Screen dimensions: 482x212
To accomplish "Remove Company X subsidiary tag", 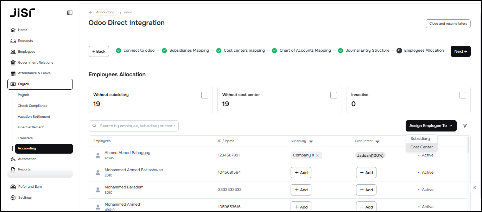I will point(317,155).
